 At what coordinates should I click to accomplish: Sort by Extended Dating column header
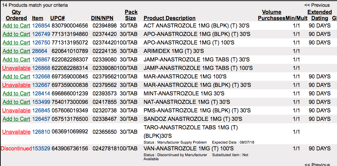coord(319,15)
